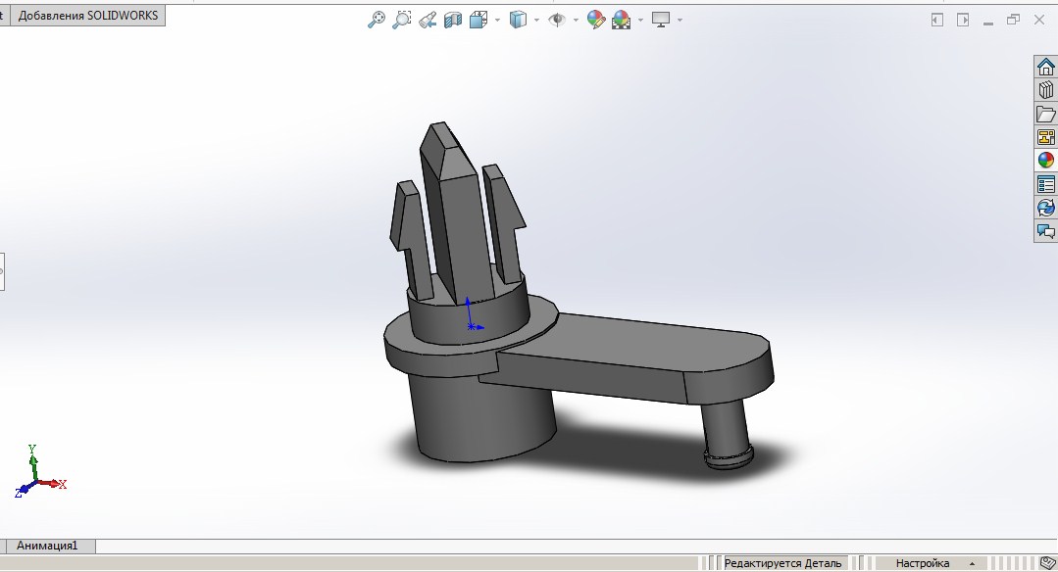Viewport: 1058px width, 572px height.
Task: Expand the arrow next to Настройка
Action: 973,564
